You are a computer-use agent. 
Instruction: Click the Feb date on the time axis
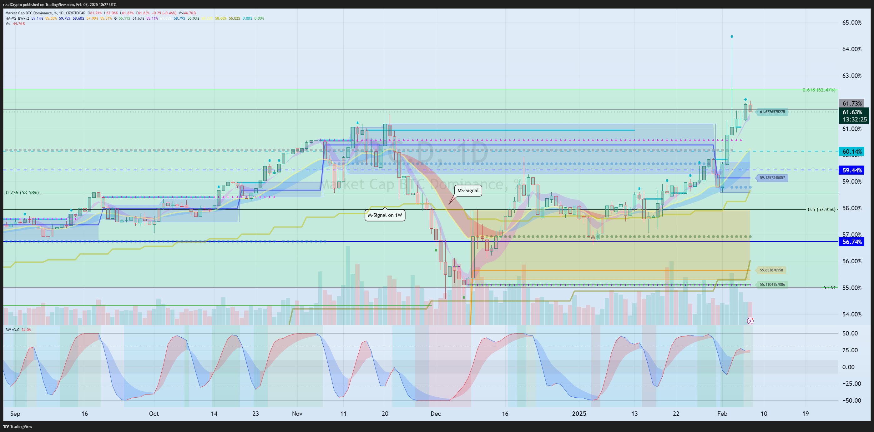[722, 413]
